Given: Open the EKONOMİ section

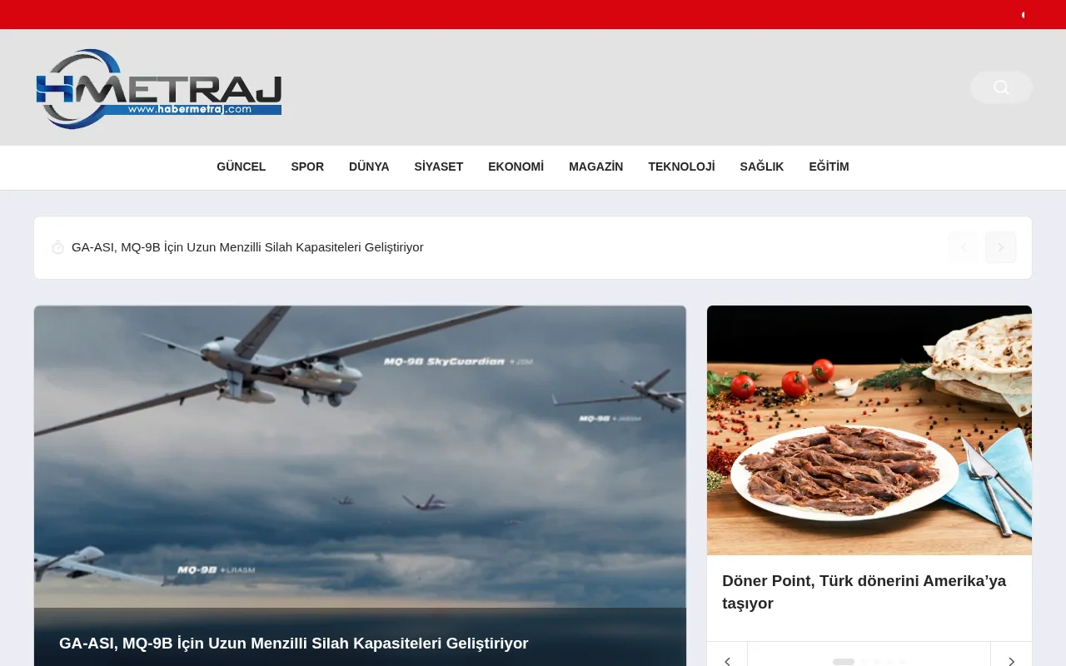Looking at the screenshot, I should pos(516,166).
